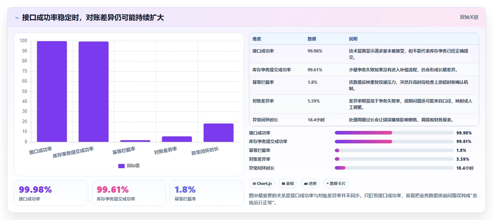The image size is (493, 220).
Task: Click the 接口成功率 x-axis label under the chart
Action: (x=41, y=150)
